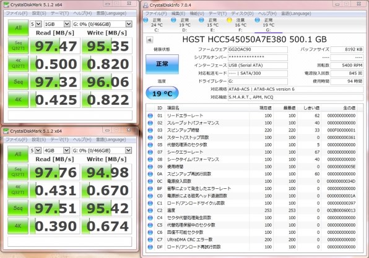Open the 編集(E) menu in CrystalDiskInfo
This screenshot has height=258, width=369.
point(178,14)
